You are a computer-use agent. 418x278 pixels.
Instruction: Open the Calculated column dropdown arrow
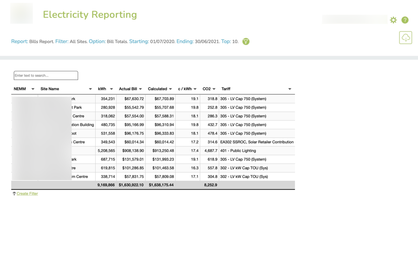click(x=170, y=89)
